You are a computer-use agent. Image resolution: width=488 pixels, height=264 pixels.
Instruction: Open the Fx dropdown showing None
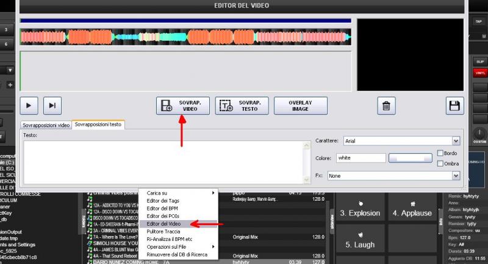(456, 176)
